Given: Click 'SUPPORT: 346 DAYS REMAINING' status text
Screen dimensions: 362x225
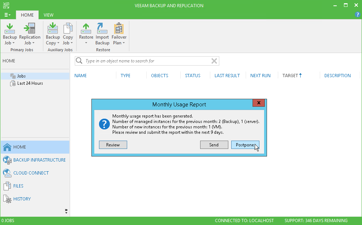Looking at the screenshot, I should (x=316, y=221).
